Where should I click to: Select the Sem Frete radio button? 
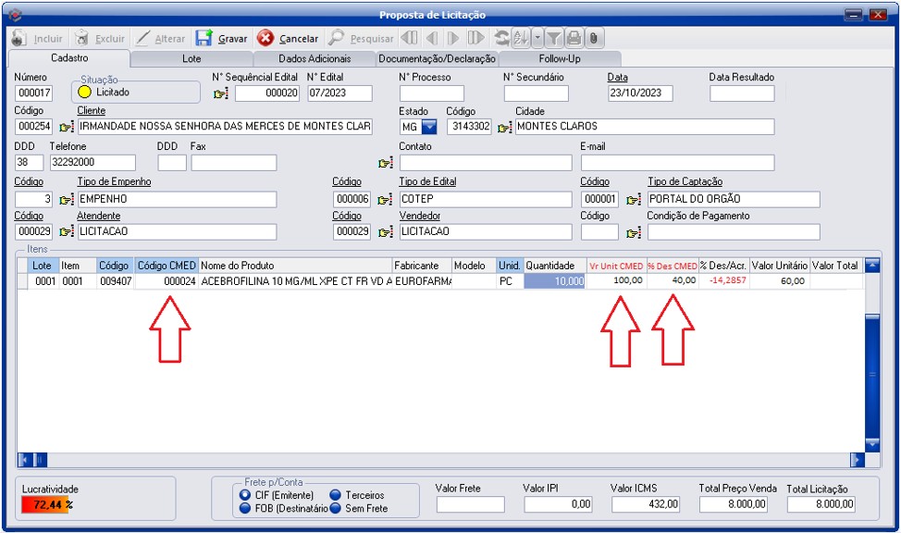335,508
